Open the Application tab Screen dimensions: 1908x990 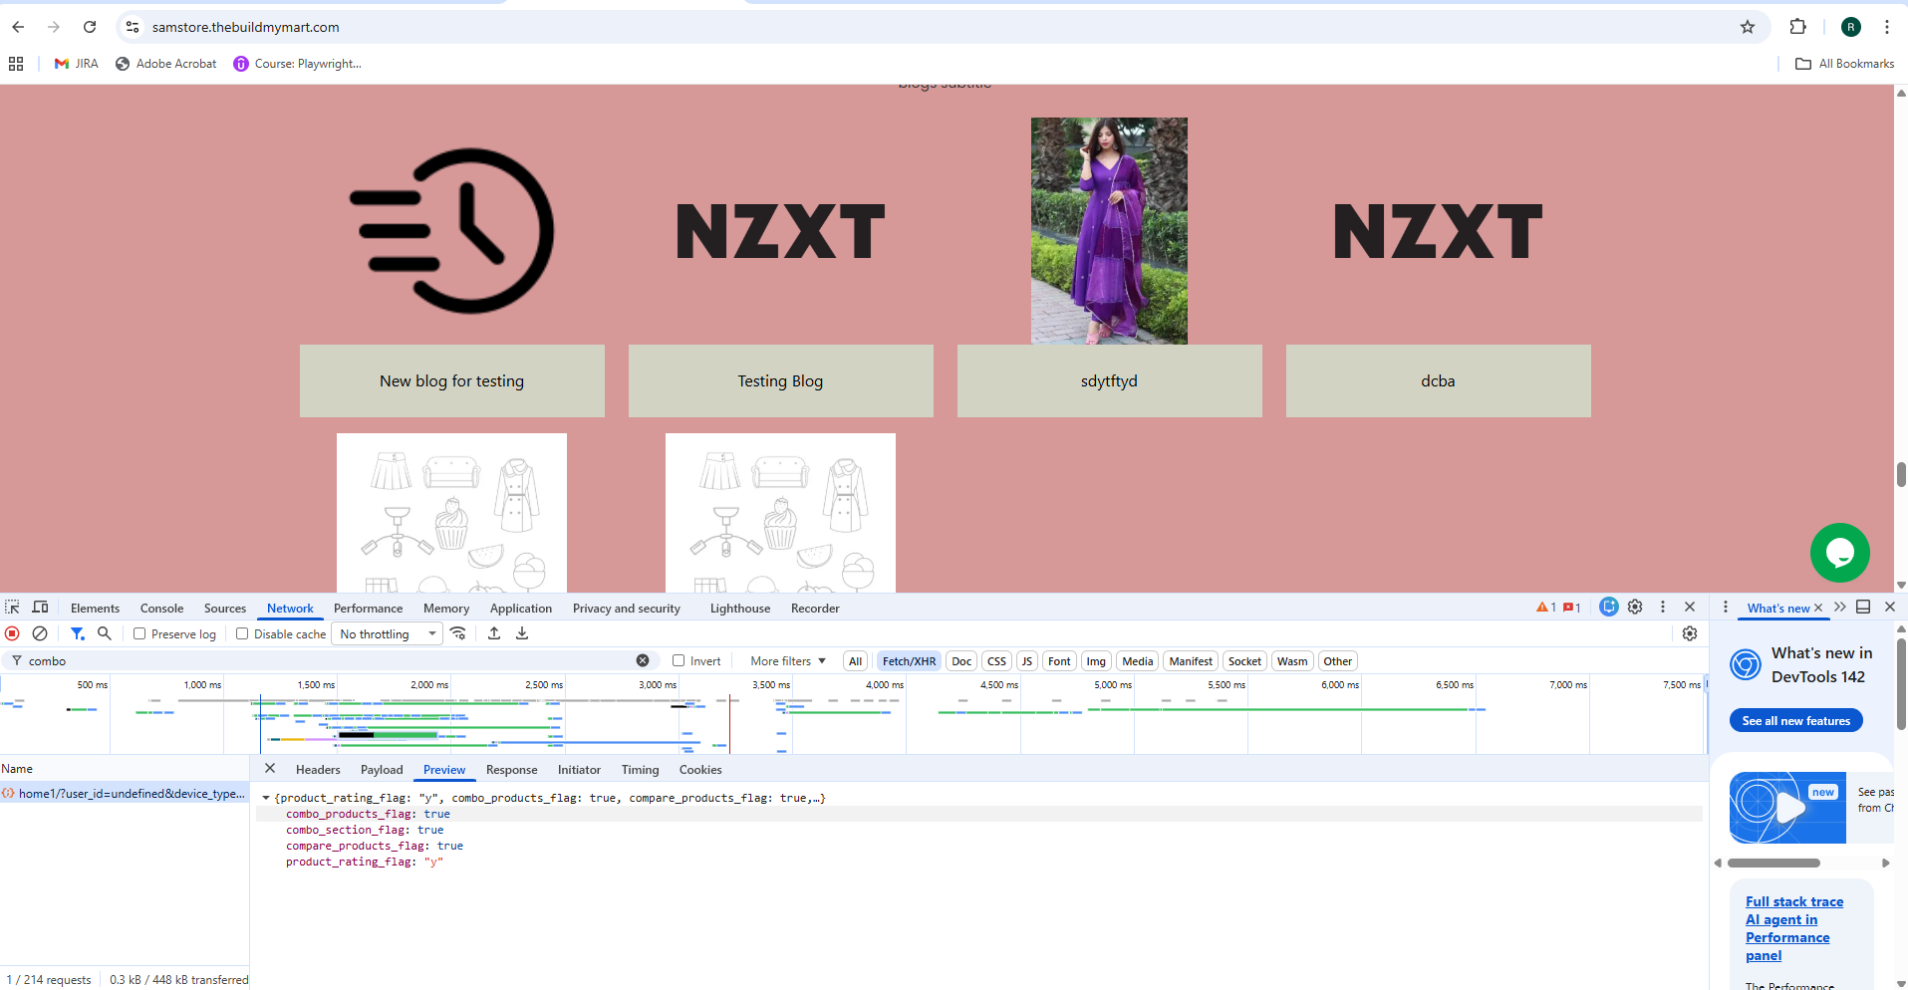click(x=520, y=608)
